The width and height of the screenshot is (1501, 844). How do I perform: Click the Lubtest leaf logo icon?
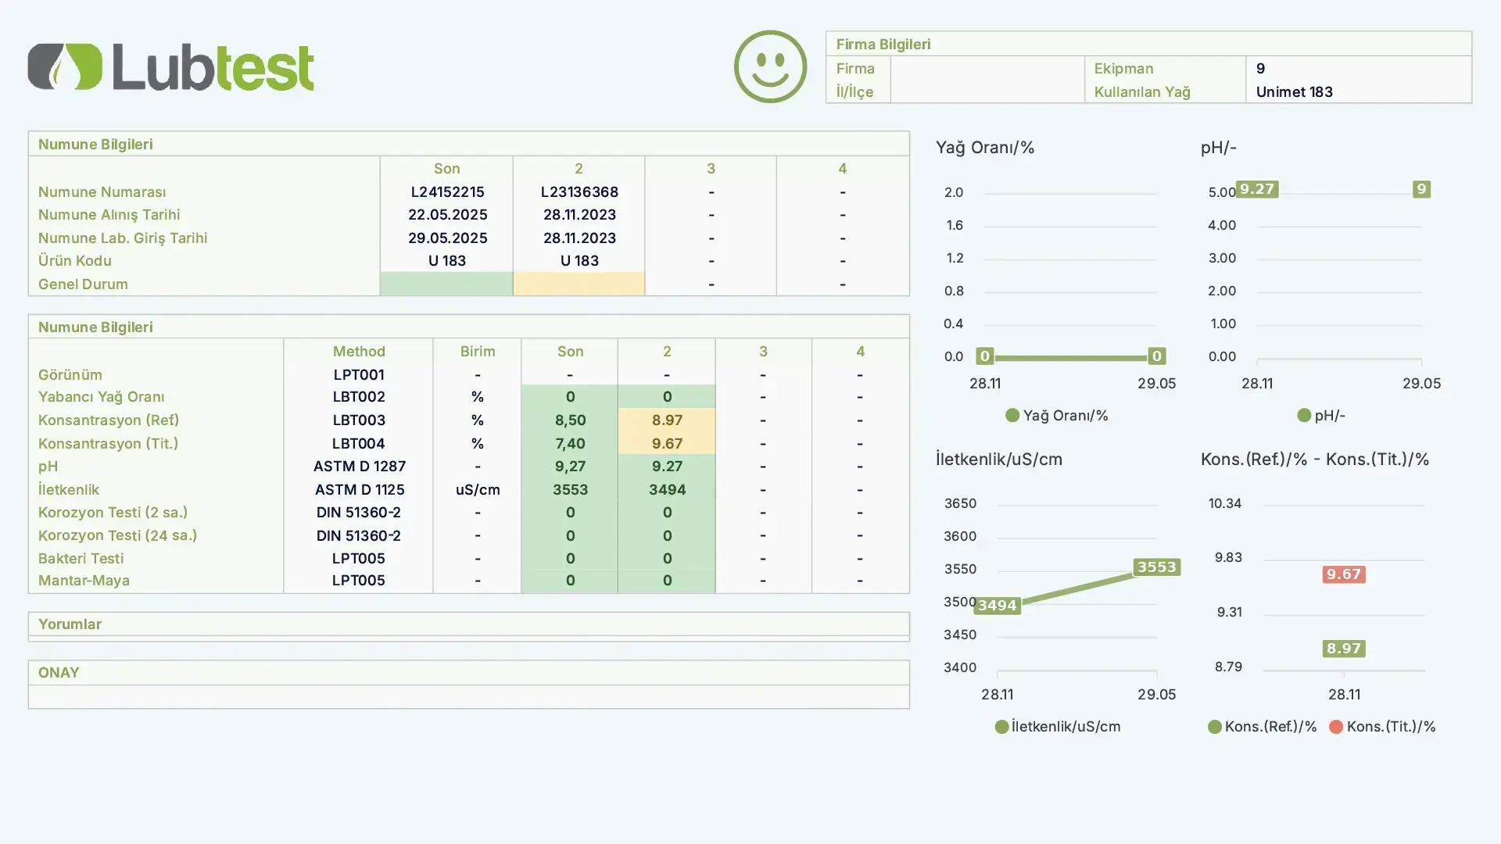pyautogui.click(x=65, y=66)
